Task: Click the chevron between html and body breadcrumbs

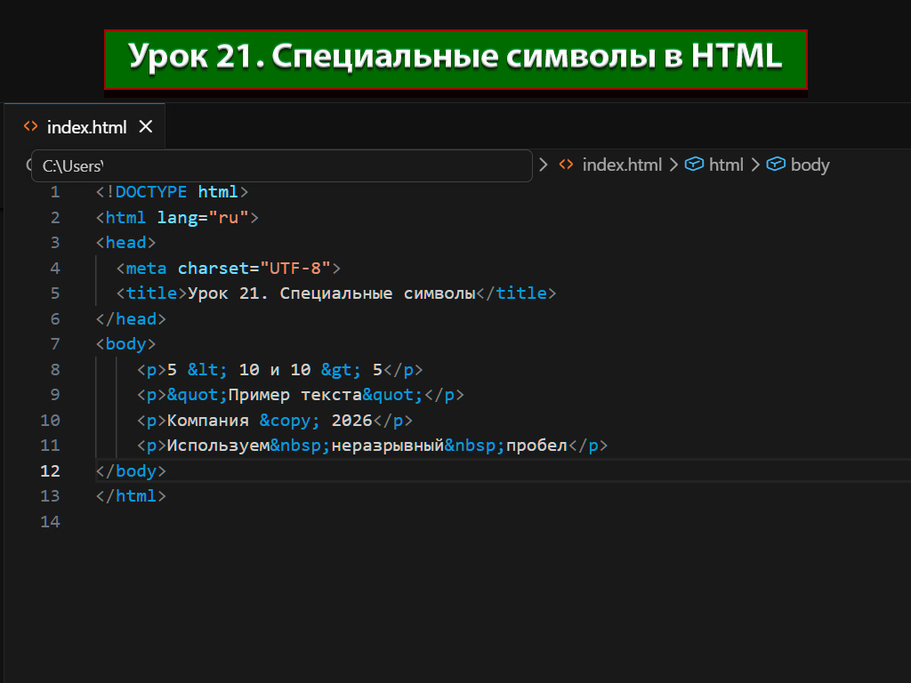Action: coord(756,165)
